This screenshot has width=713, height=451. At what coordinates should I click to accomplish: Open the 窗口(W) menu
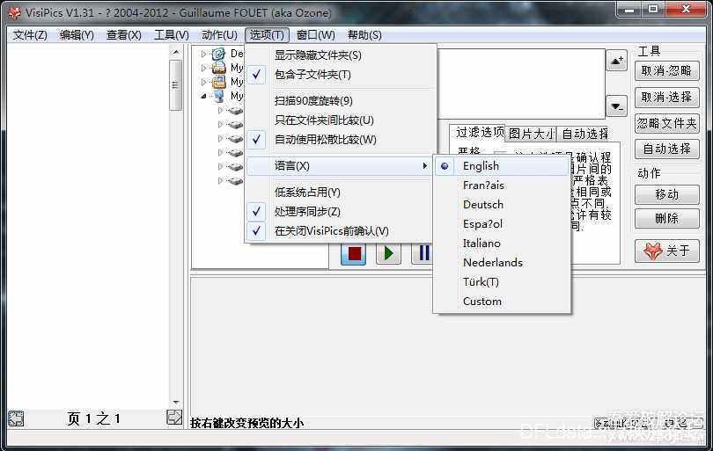pyautogui.click(x=316, y=35)
